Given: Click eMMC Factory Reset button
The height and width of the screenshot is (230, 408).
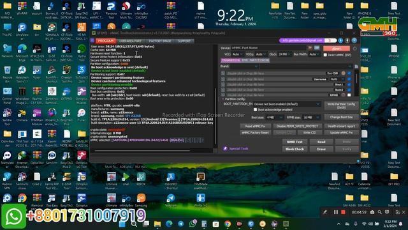Looking at the screenshot, I should 255,132.
